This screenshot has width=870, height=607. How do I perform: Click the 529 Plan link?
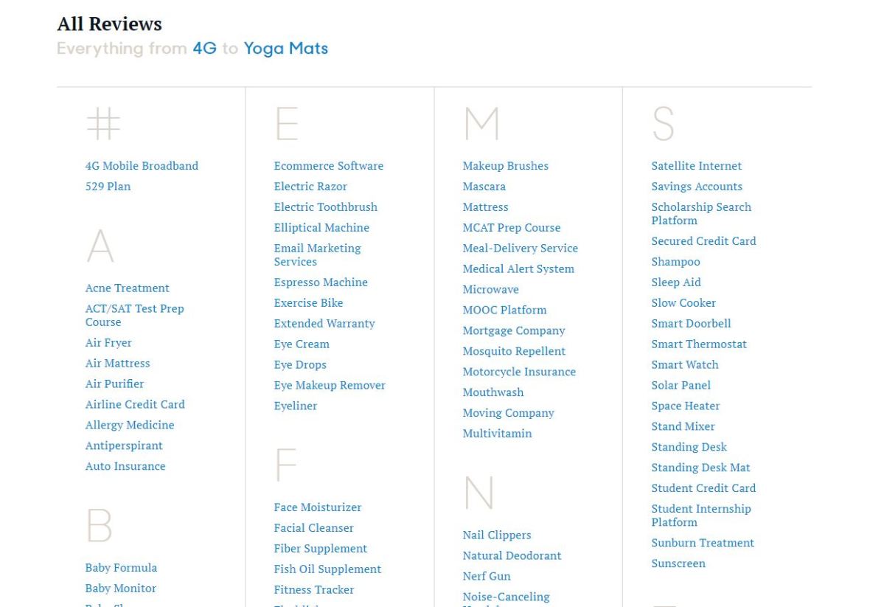[108, 187]
